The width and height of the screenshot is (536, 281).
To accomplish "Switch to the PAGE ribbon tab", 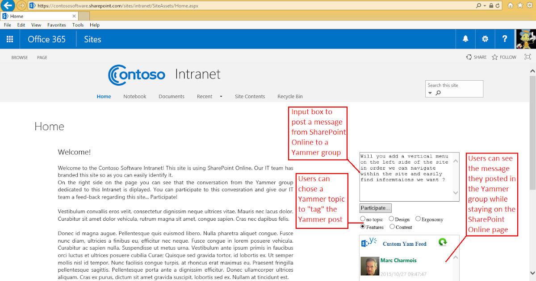I will (x=42, y=58).
